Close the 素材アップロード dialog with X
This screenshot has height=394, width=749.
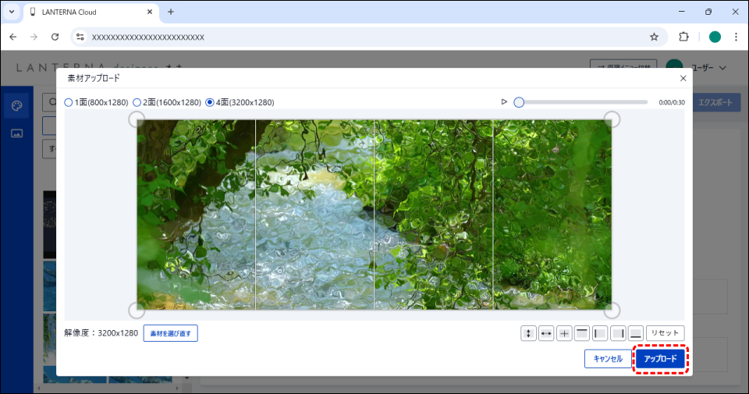[x=683, y=78]
